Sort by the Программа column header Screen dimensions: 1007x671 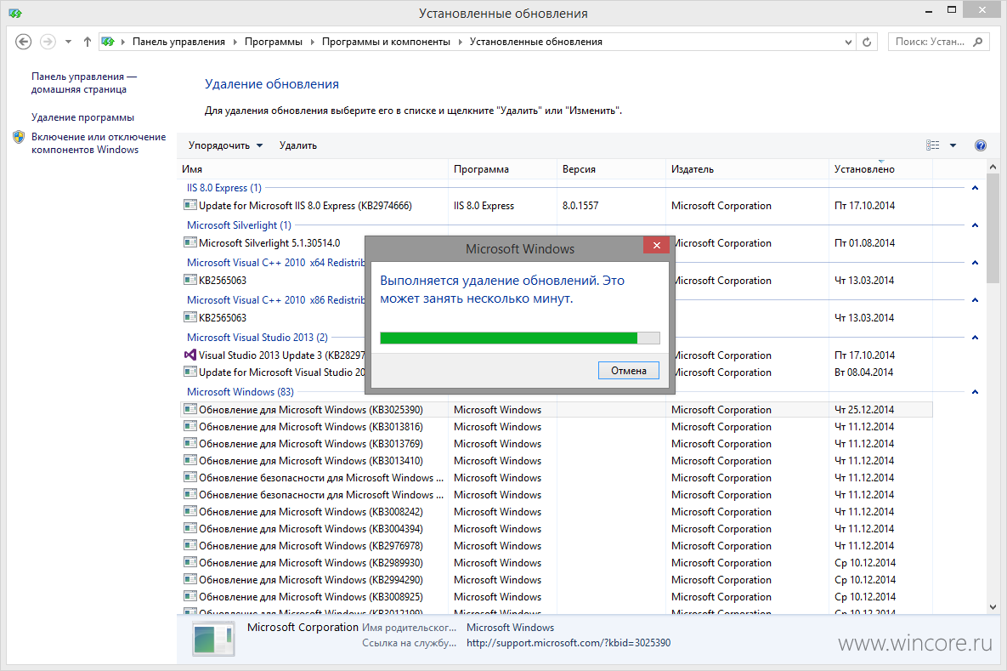point(502,169)
